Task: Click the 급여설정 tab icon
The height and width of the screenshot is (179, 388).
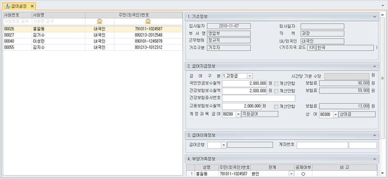Action: [8, 6]
